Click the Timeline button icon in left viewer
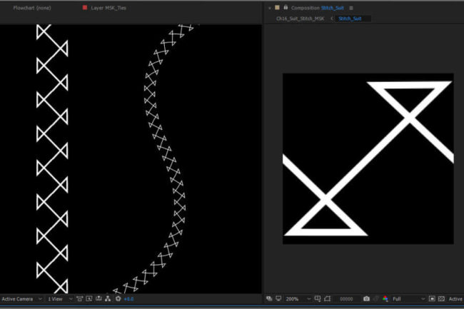Image resolution: width=464 pixels, height=309 pixels. (x=98, y=298)
